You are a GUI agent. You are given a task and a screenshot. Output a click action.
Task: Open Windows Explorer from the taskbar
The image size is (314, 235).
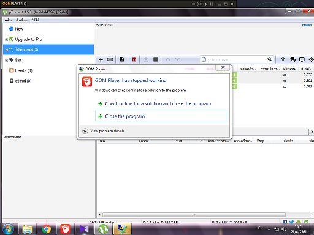(28, 229)
